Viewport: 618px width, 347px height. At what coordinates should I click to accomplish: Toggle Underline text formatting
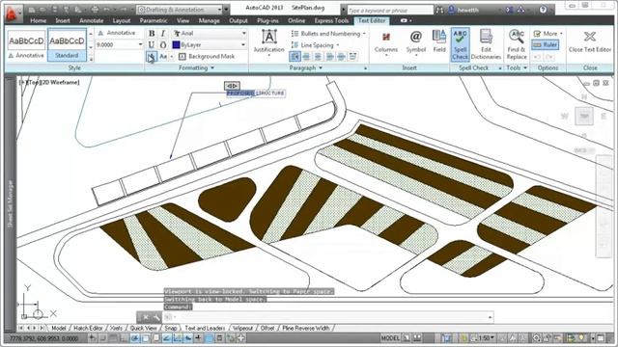(152, 45)
